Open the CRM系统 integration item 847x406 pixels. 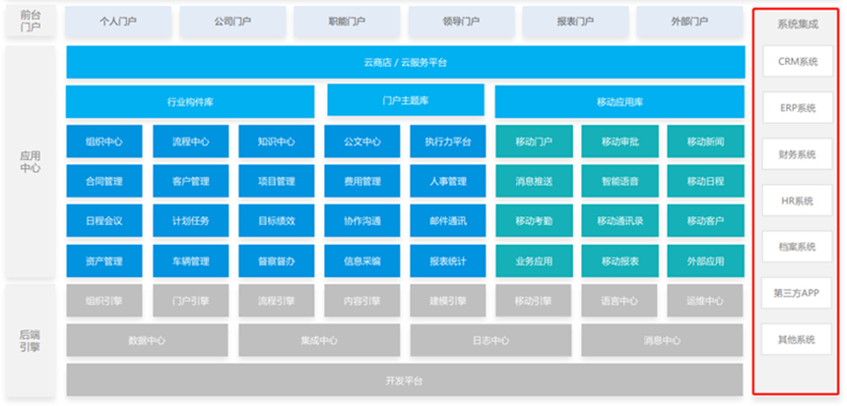click(797, 61)
